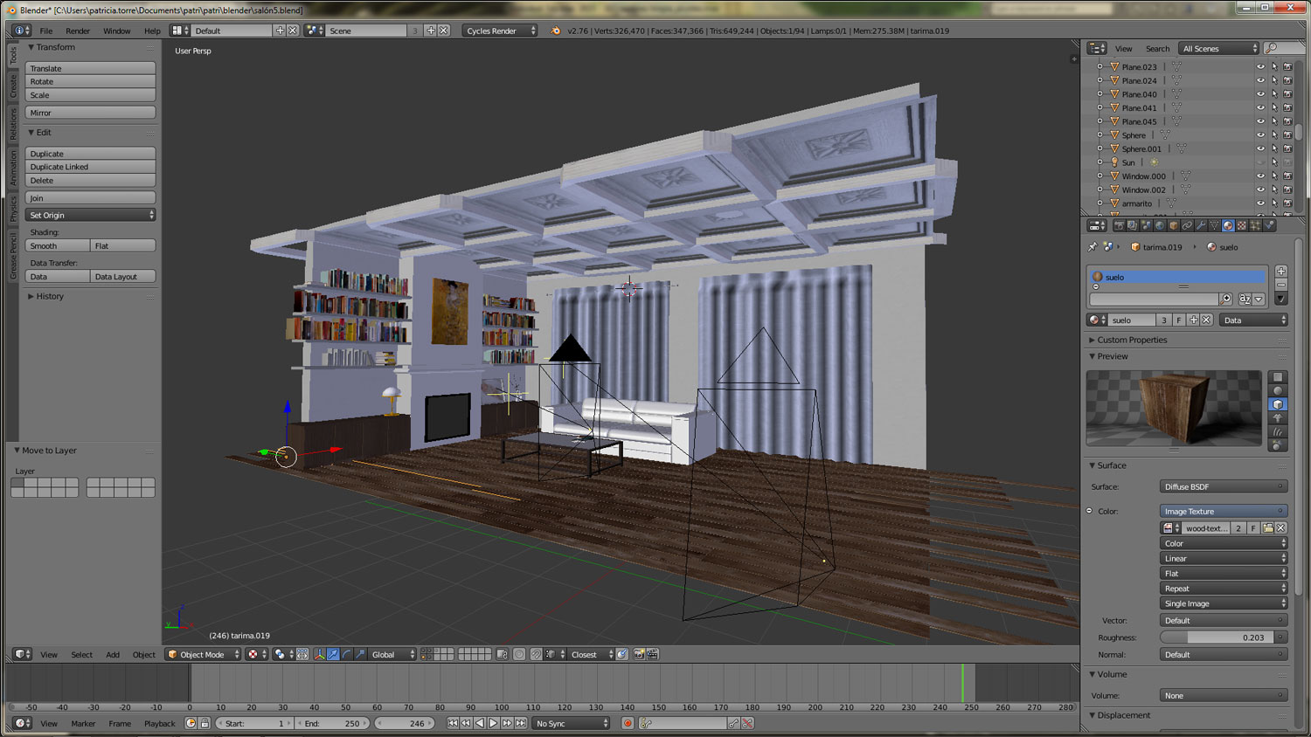Enable the 3D manipulator rotate widget
1311x737 pixels.
[345, 654]
